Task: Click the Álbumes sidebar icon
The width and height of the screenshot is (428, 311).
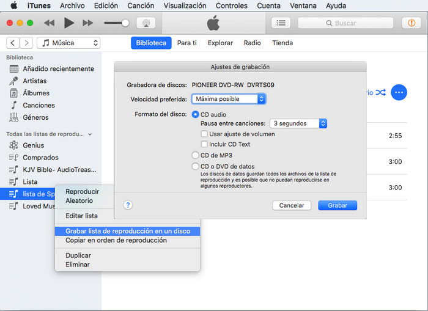Action: pyautogui.click(x=13, y=93)
